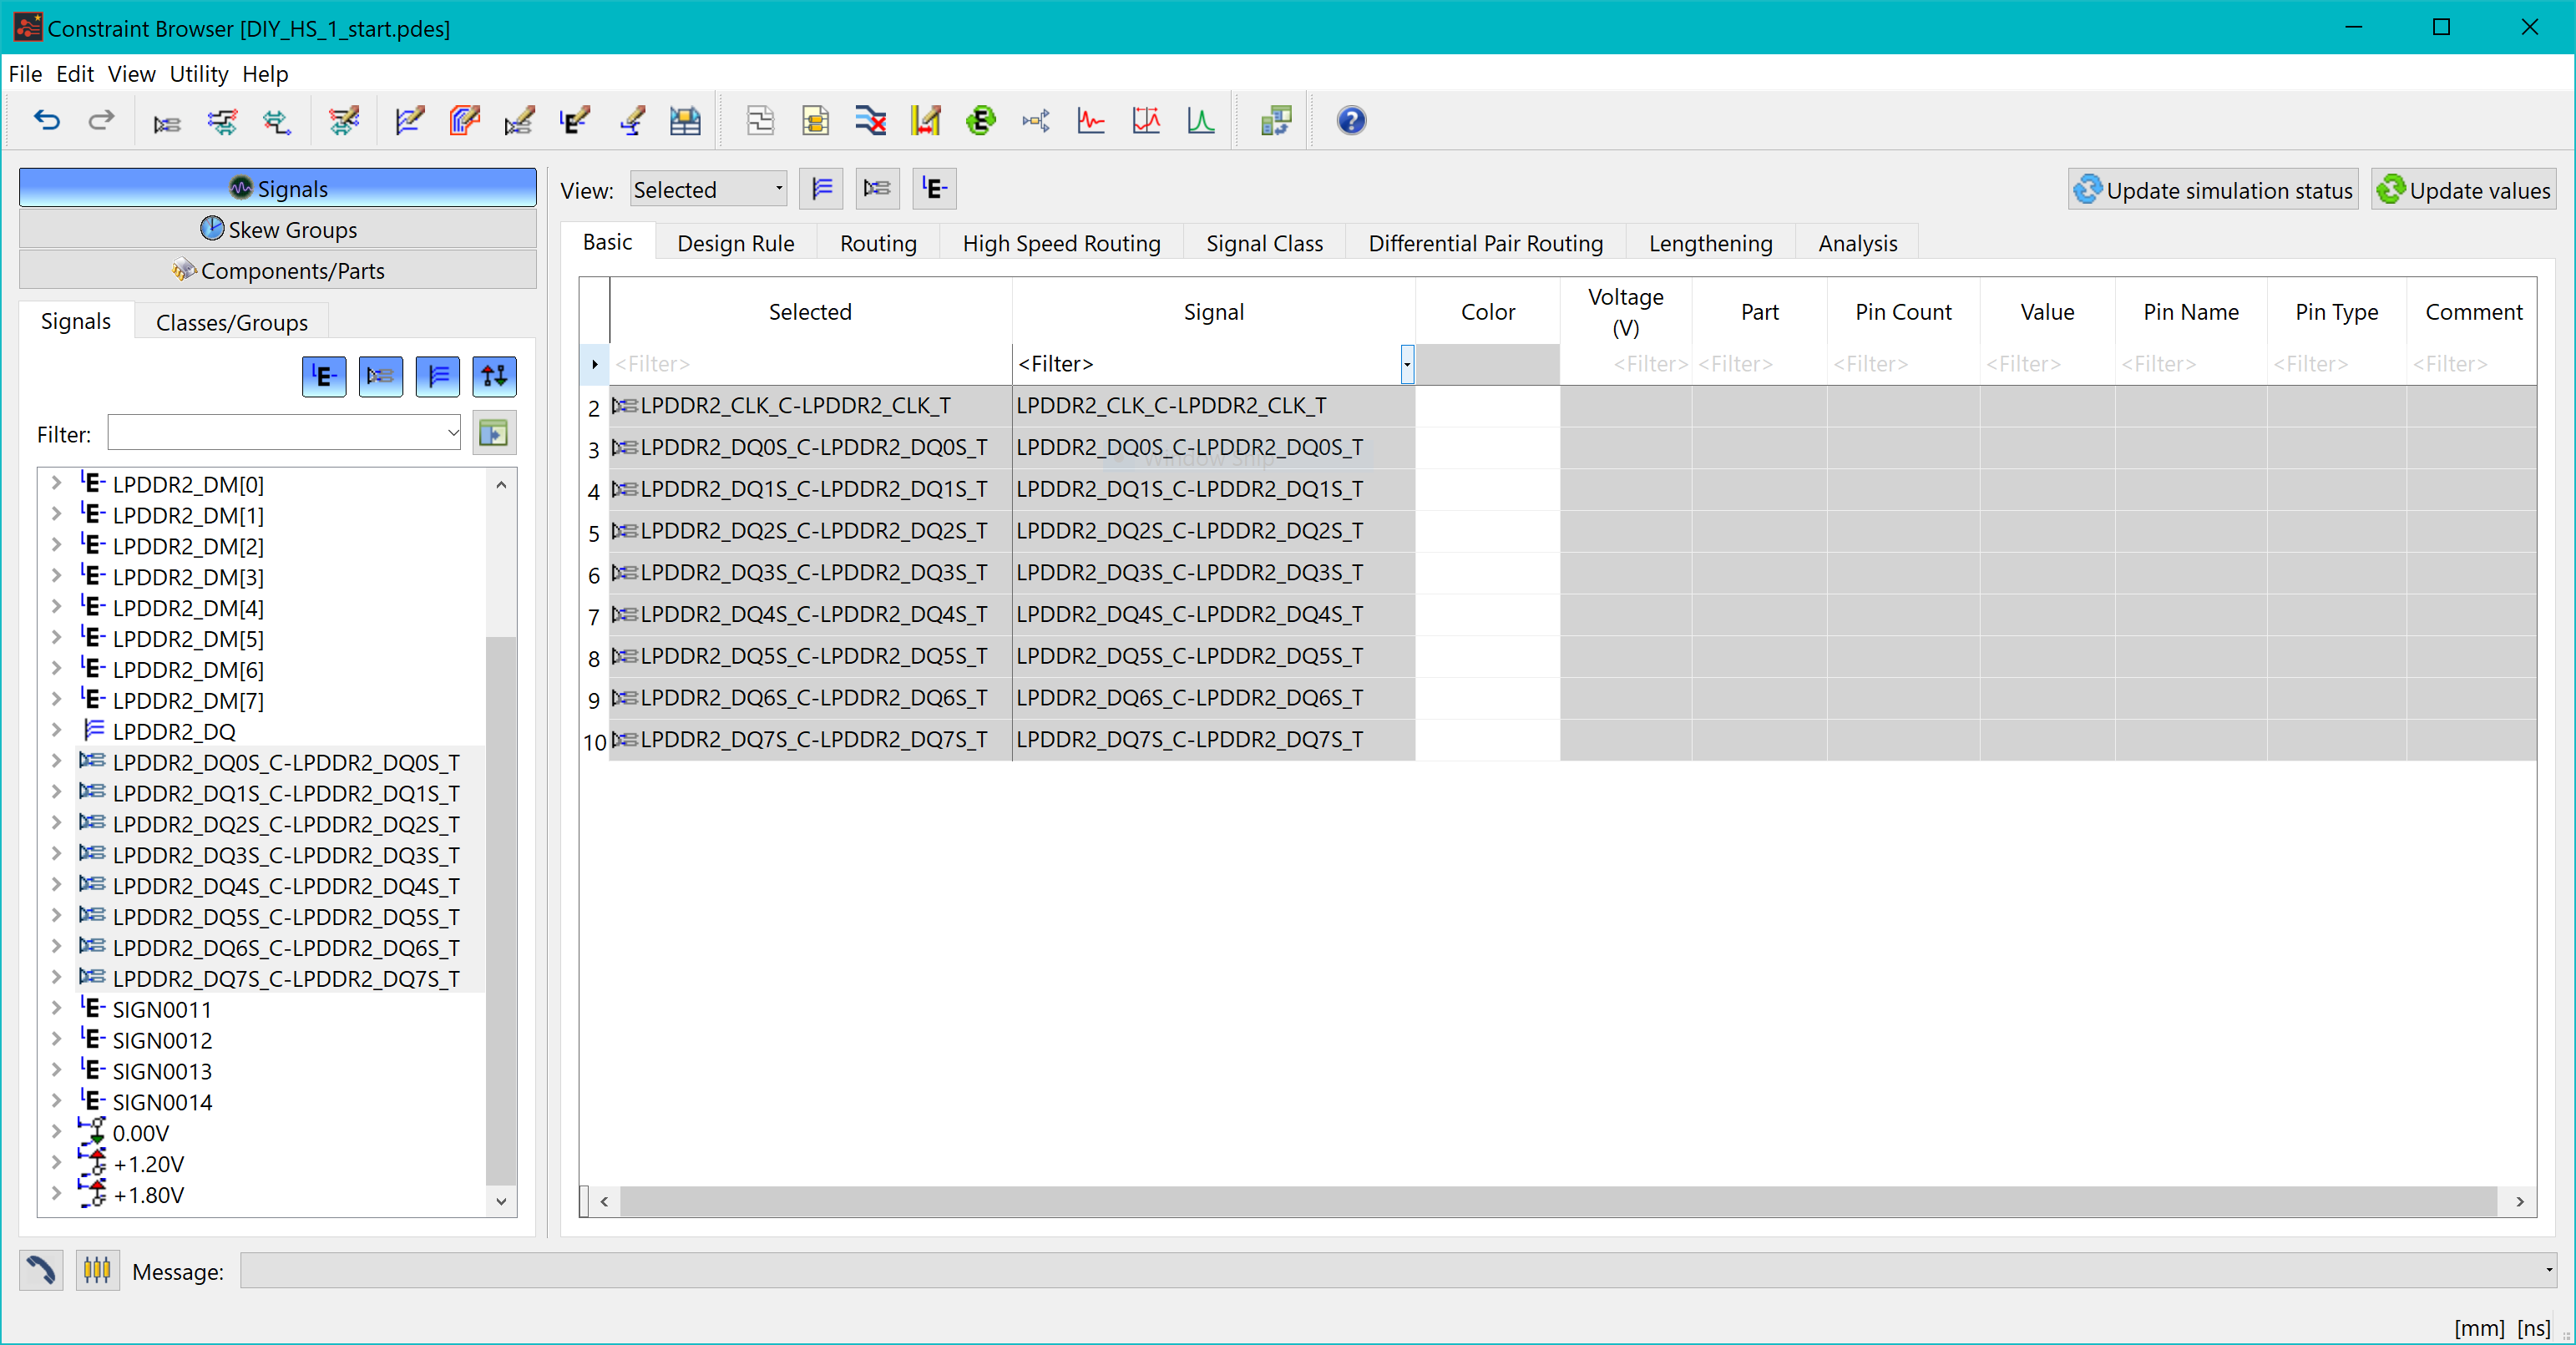Image resolution: width=2576 pixels, height=1345 pixels.
Task: Switch to the Differential Pair Routing tab
Action: 1485,243
